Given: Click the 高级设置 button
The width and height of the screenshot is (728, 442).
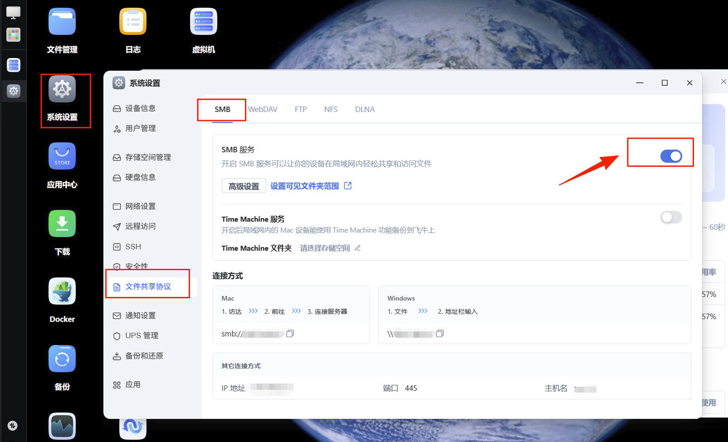Looking at the screenshot, I should point(244,186).
